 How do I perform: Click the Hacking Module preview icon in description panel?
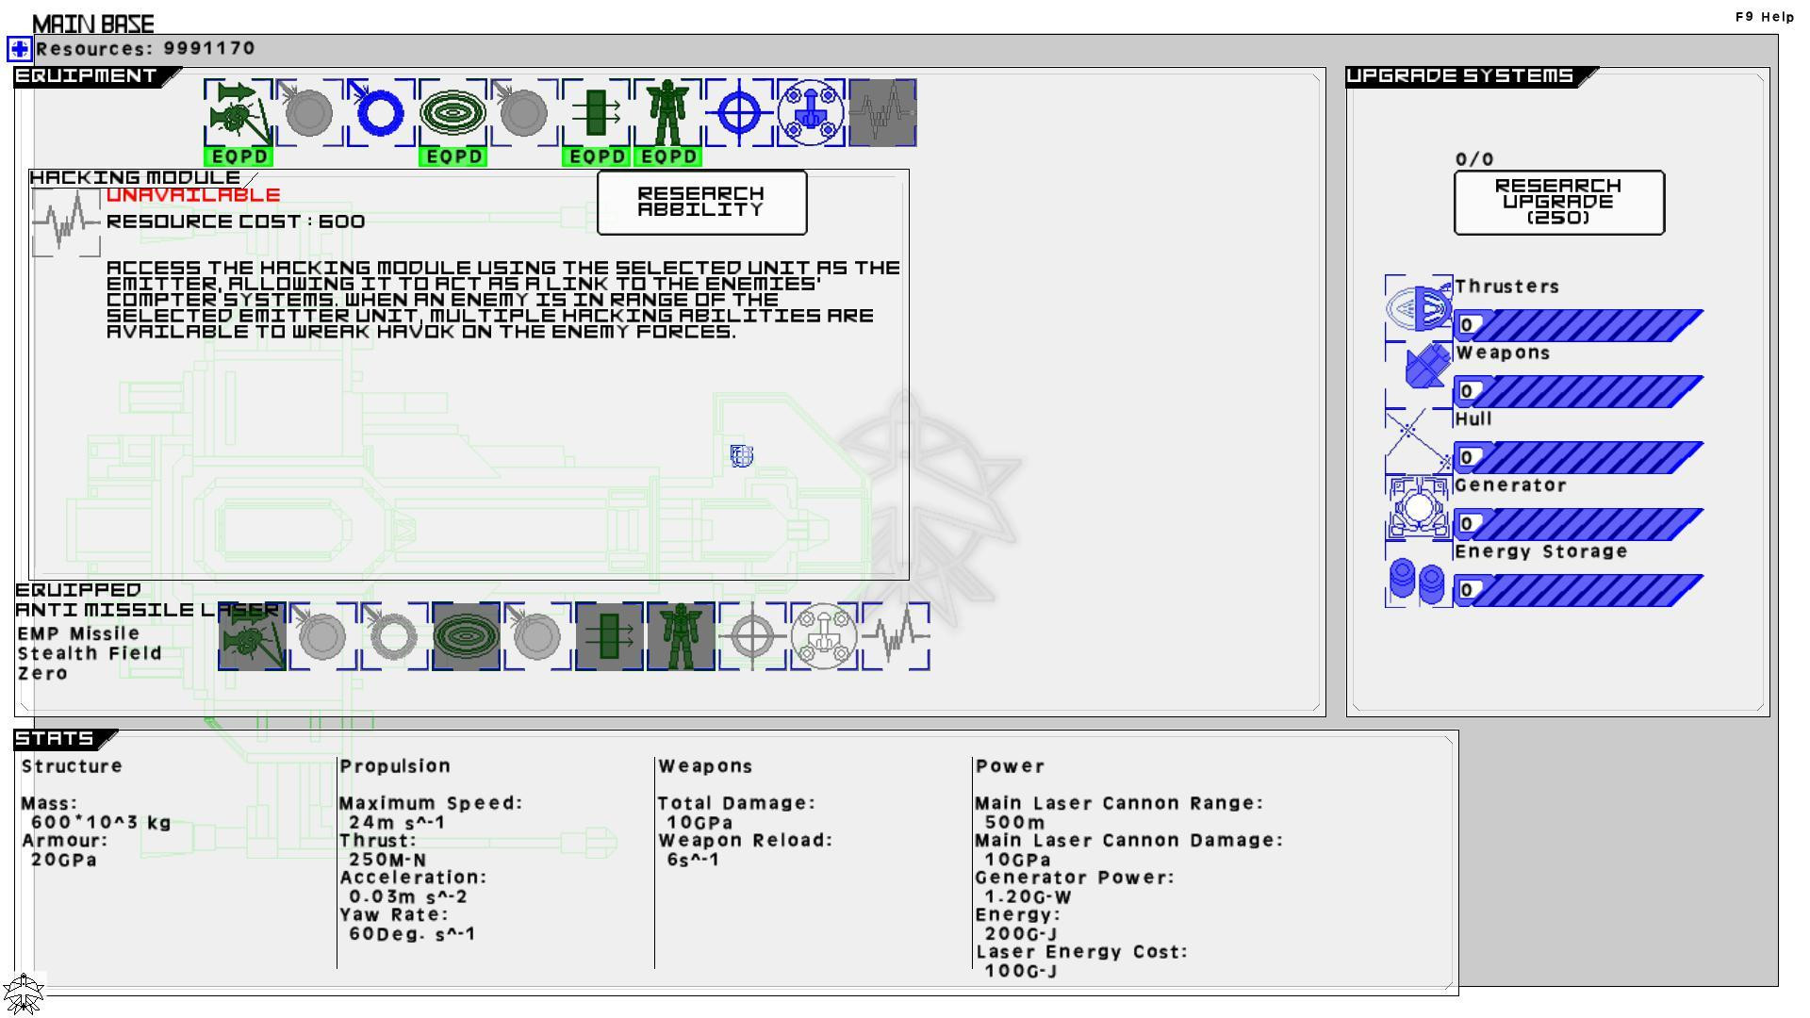pyautogui.click(x=66, y=222)
